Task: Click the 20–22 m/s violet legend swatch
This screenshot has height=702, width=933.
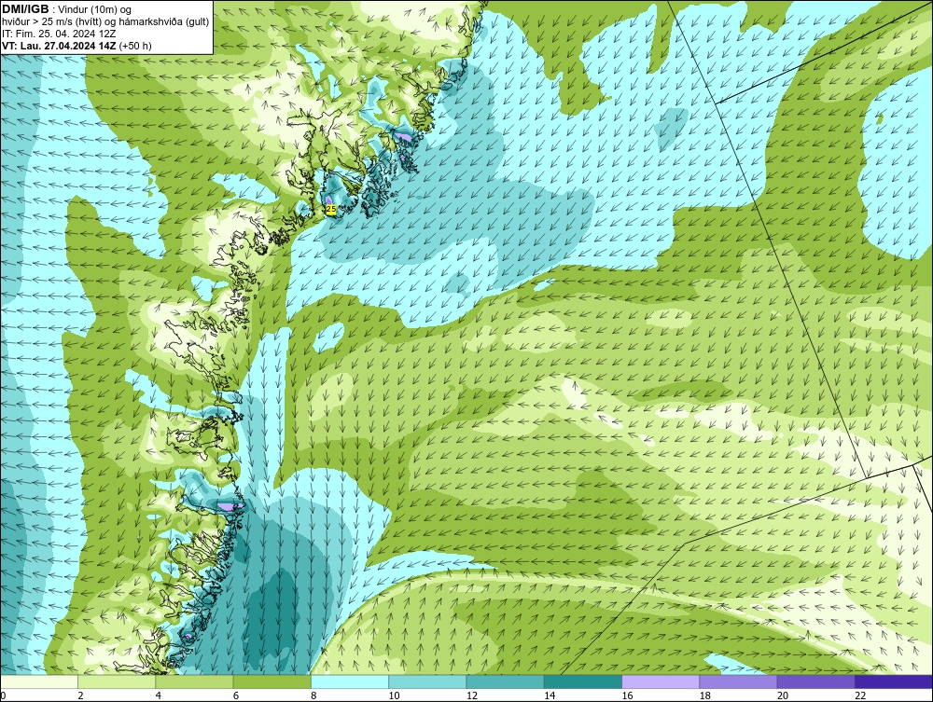Action: pyautogui.click(x=815, y=681)
